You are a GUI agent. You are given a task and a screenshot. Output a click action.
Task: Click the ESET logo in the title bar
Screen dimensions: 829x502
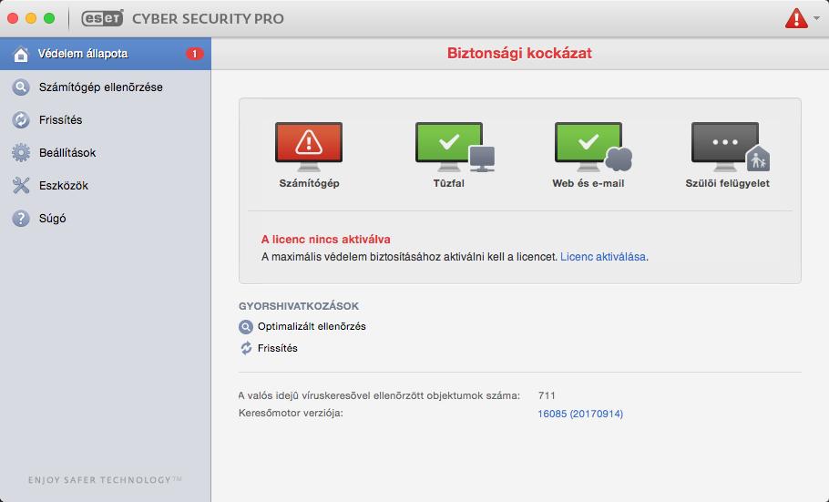(102, 18)
